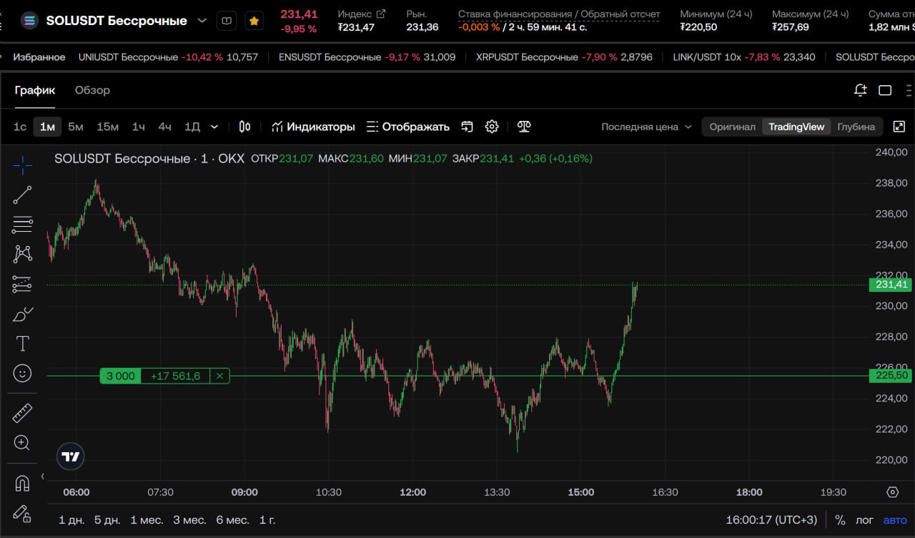This screenshot has height=538, width=915.
Task: Open the emoji icons tool
Action: (x=22, y=373)
